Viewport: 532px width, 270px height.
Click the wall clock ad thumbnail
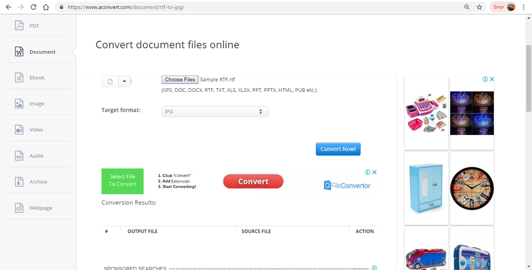point(471,188)
